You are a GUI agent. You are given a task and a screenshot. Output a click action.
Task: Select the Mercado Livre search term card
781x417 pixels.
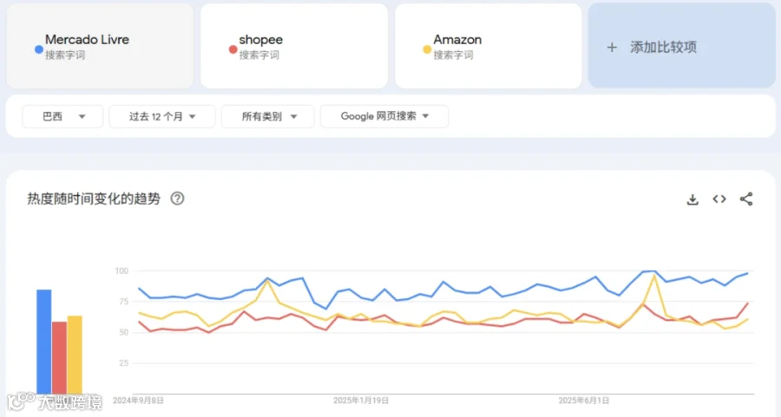coord(100,46)
